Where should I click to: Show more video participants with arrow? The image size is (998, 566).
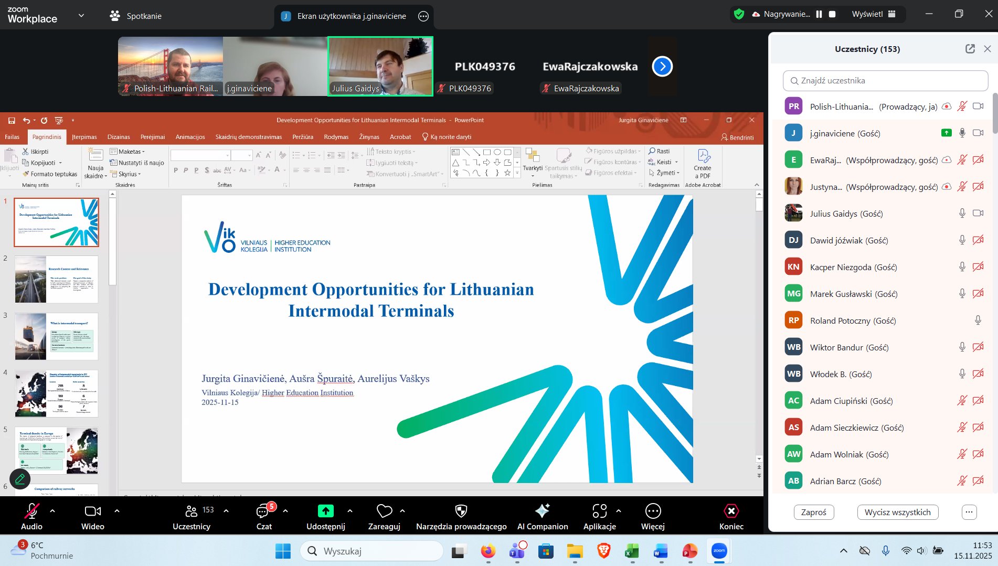(662, 67)
